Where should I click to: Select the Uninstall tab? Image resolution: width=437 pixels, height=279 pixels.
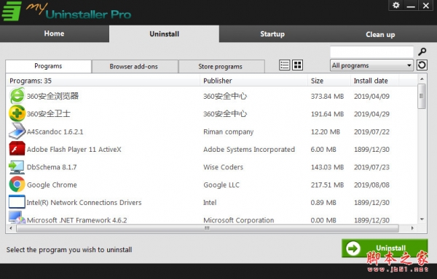[x=164, y=34]
